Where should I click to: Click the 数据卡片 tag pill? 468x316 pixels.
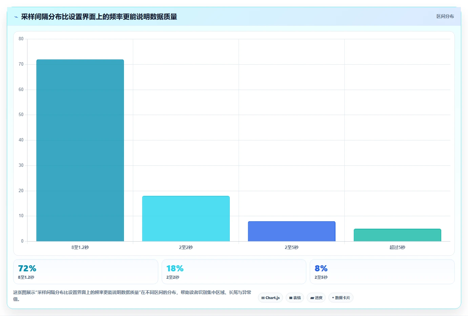click(341, 298)
